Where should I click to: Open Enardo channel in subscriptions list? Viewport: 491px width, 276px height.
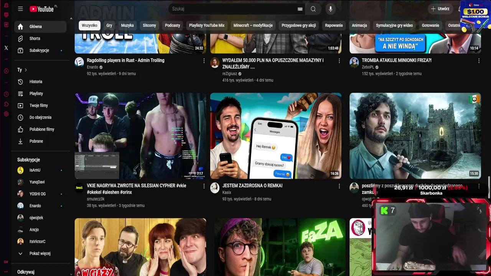pyautogui.click(x=40, y=206)
